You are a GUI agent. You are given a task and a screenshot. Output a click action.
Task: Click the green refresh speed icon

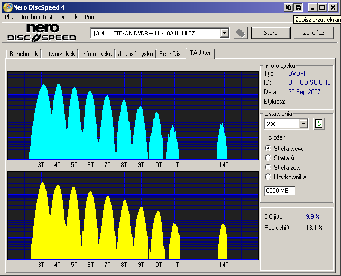tap(319, 124)
